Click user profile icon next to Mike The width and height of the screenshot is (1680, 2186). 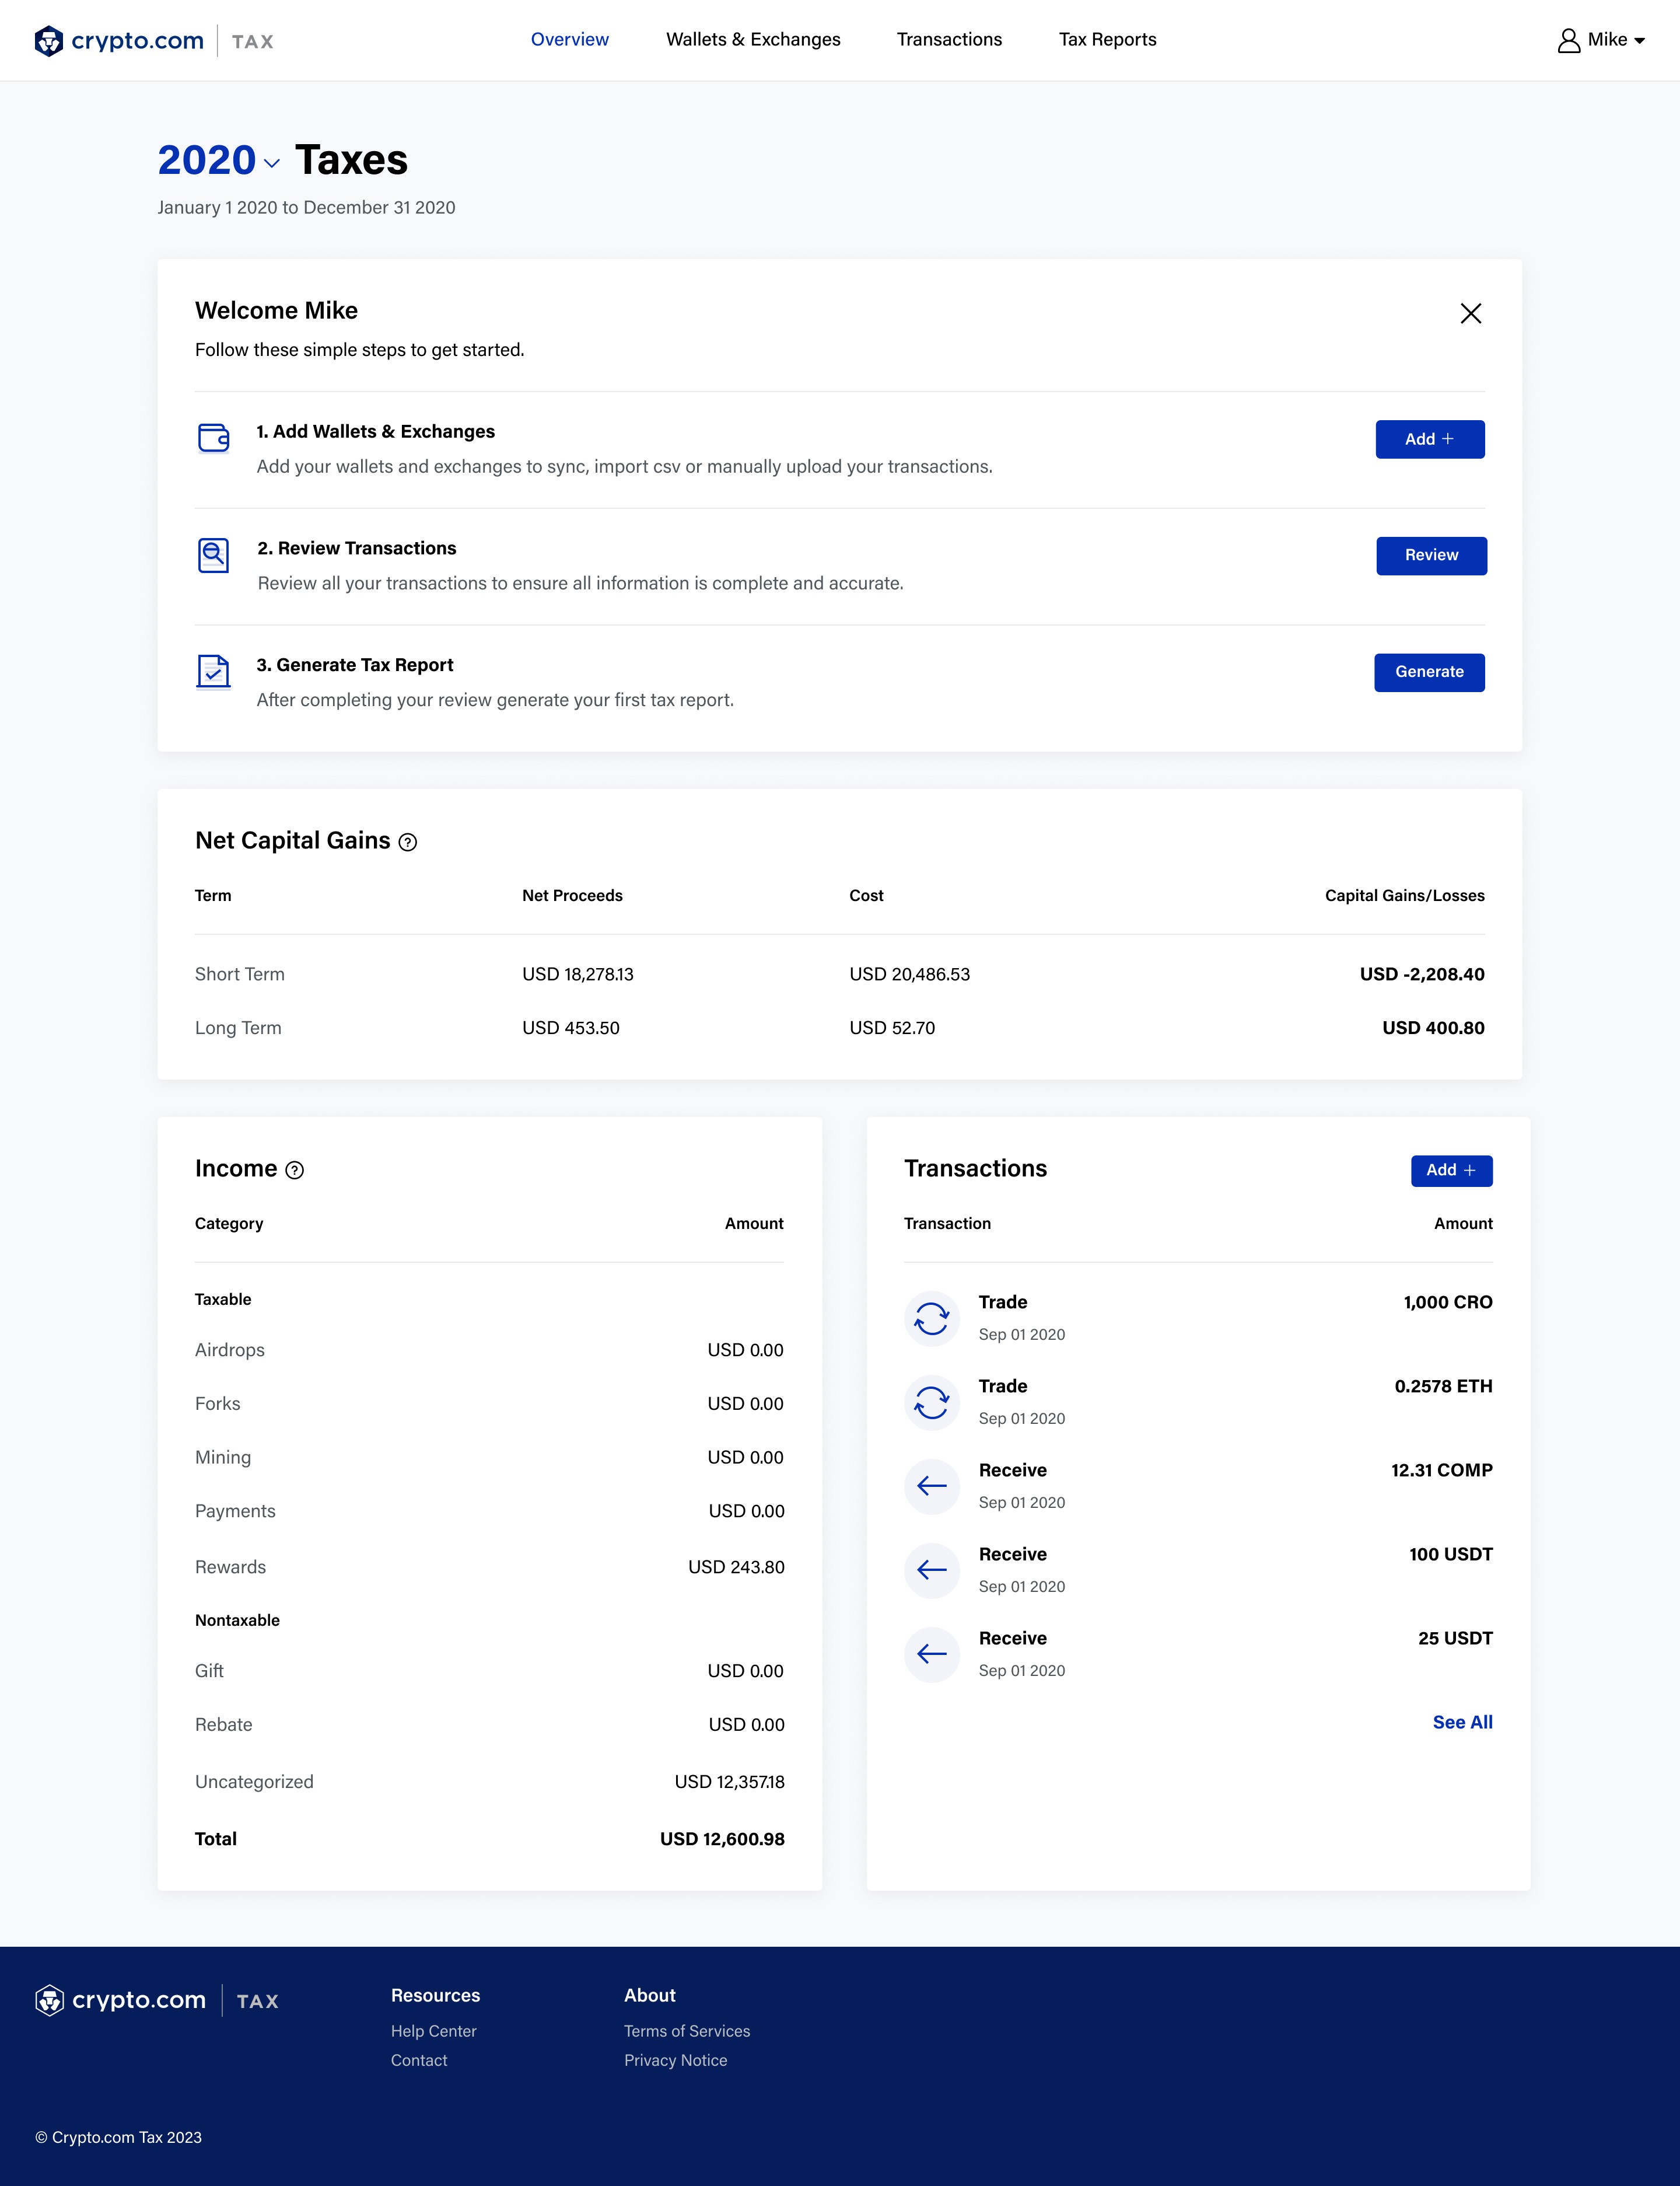click(1568, 40)
